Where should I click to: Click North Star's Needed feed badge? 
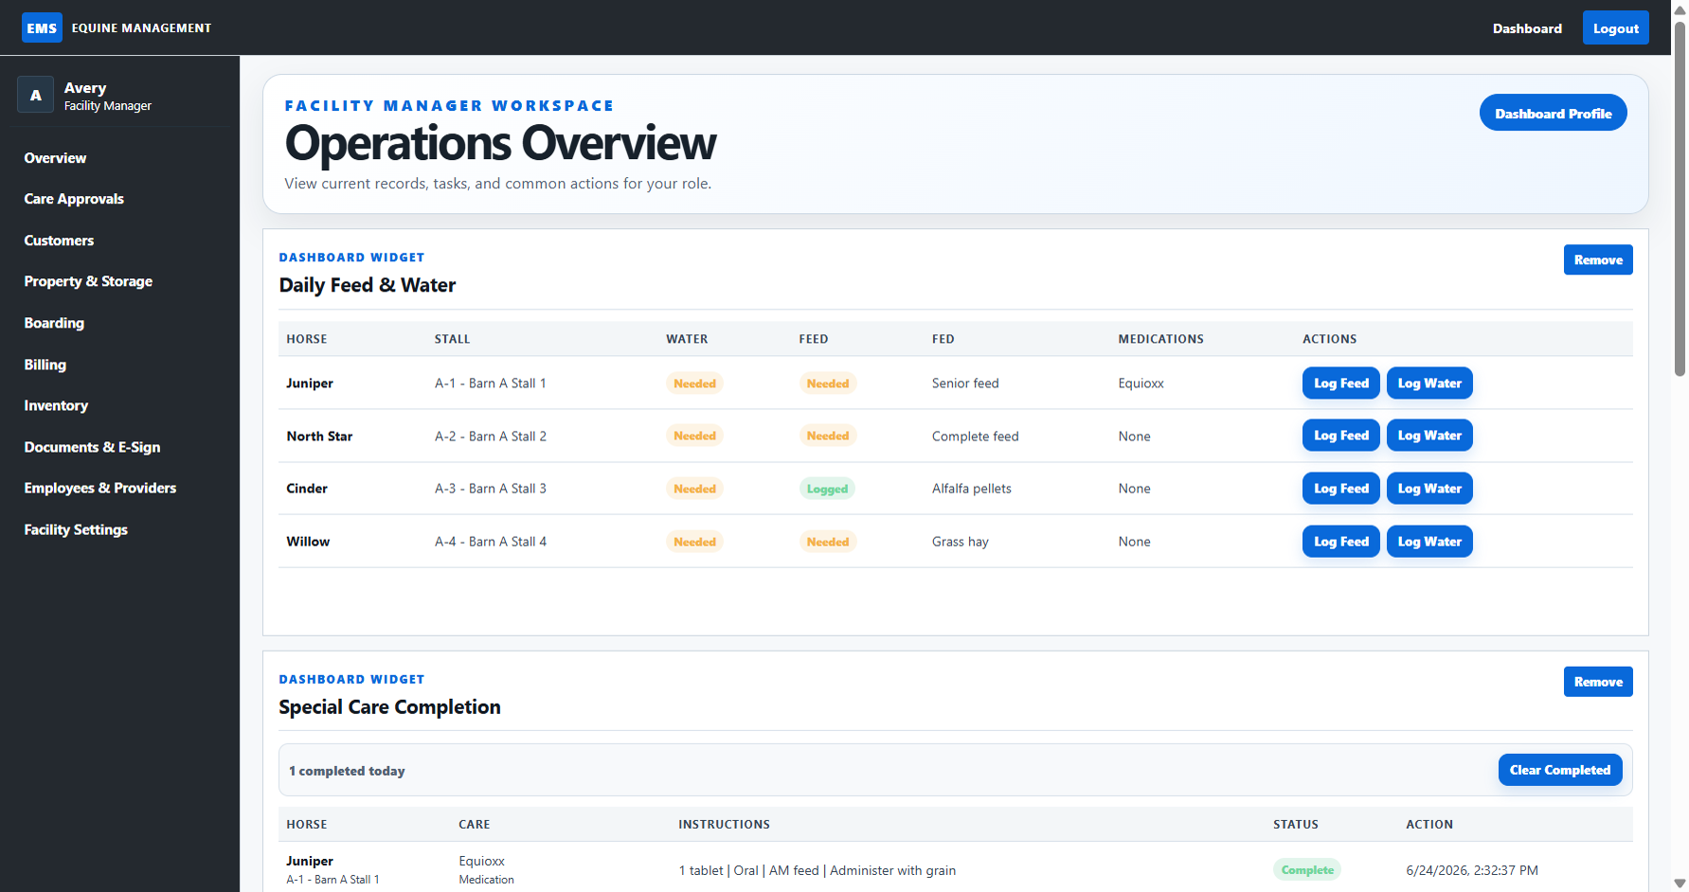(x=827, y=436)
